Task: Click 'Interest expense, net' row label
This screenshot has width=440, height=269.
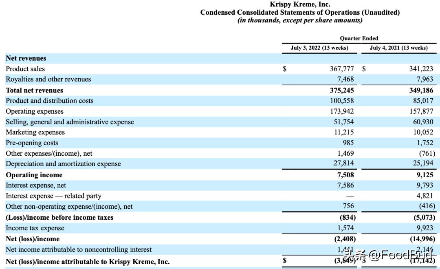Action: tap(35, 185)
